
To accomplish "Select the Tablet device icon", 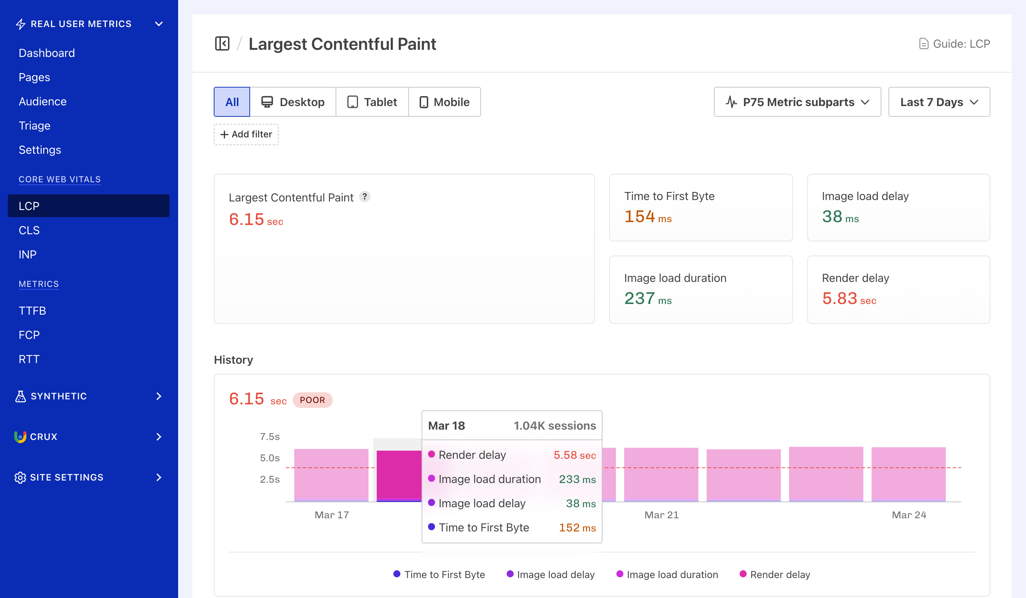I will pyautogui.click(x=353, y=102).
